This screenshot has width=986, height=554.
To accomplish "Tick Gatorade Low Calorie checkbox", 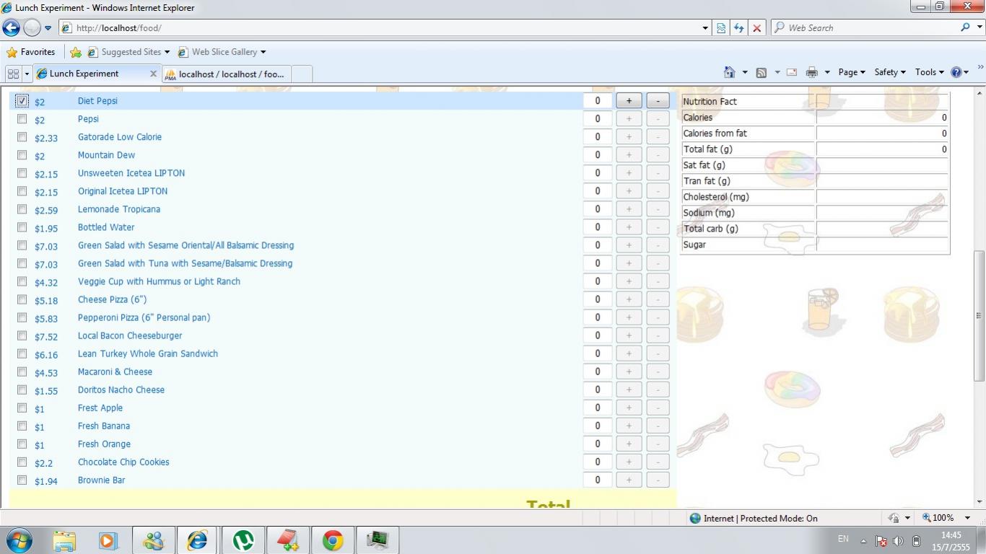I will click(x=22, y=137).
